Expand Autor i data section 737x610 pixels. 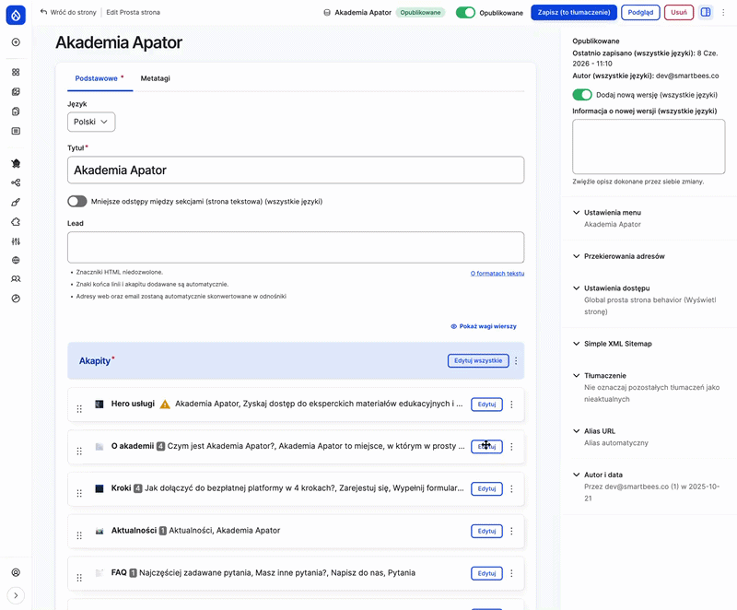pyautogui.click(x=603, y=475)
